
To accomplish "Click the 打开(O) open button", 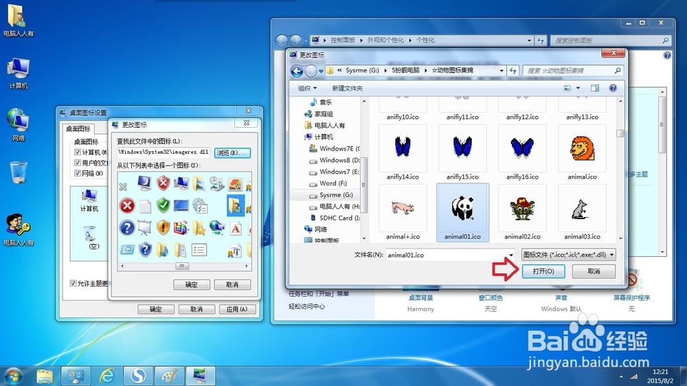I will pyautogui.click(x=543, y=271).
